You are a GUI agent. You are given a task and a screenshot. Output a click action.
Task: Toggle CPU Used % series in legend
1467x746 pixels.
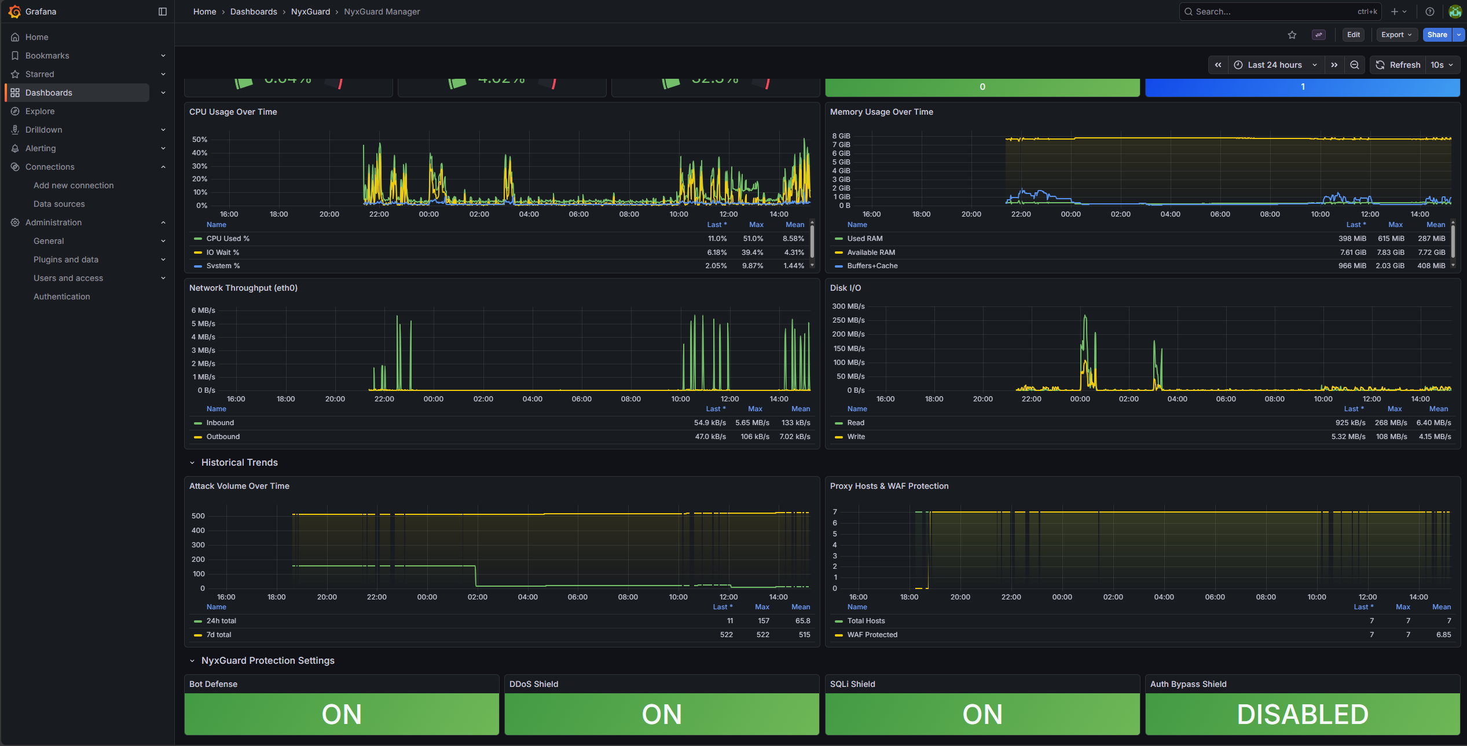click(228, 239)
